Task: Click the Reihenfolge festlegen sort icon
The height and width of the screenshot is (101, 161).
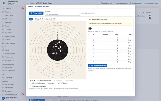Action: tap(30, 83)
